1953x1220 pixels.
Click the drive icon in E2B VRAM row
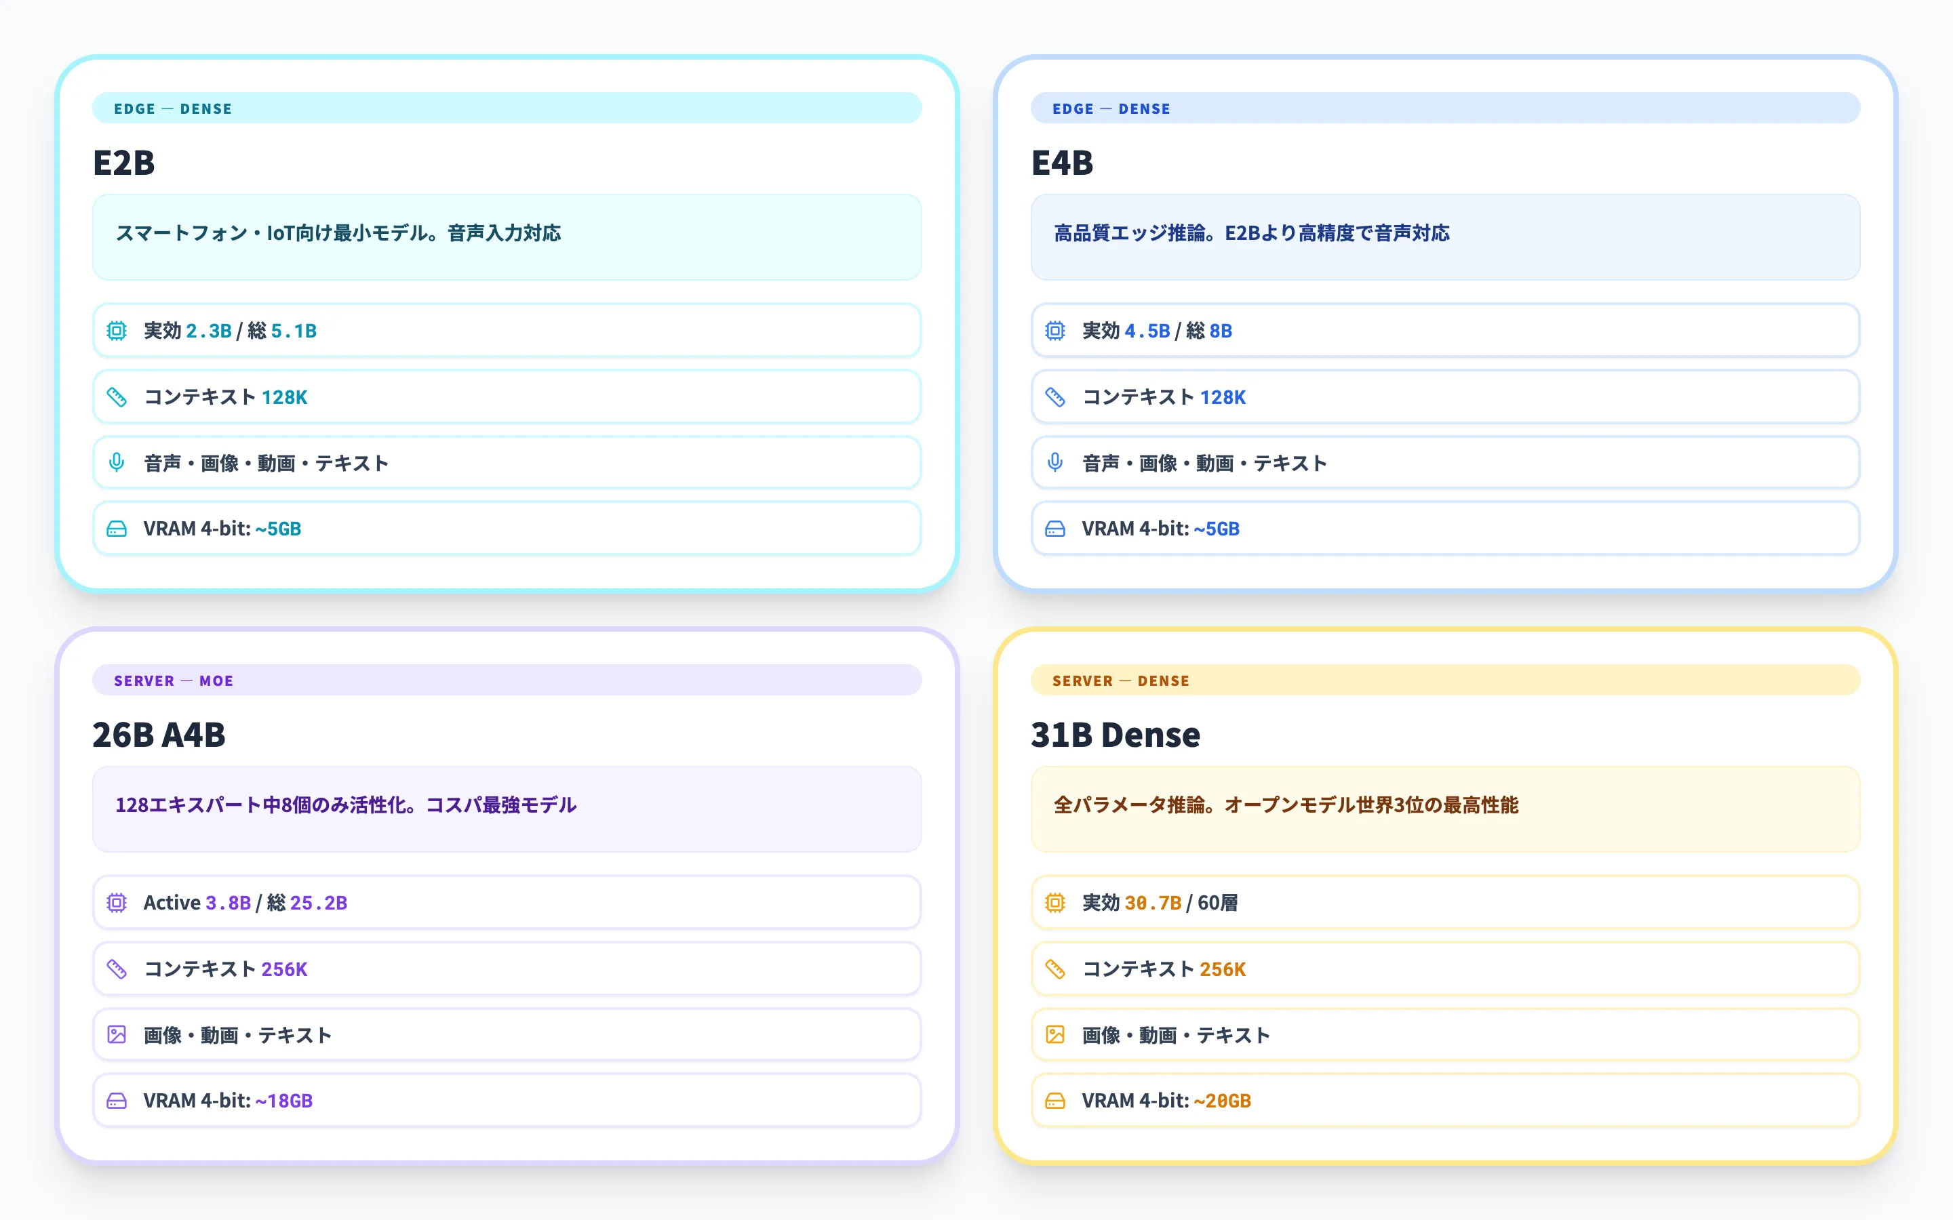(x=117, y=529)
